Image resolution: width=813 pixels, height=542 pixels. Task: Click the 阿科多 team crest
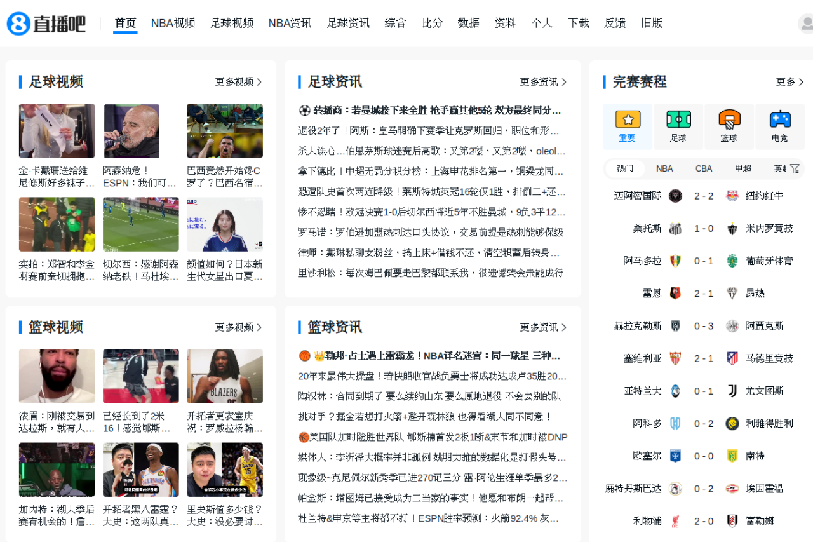[675, 423]
